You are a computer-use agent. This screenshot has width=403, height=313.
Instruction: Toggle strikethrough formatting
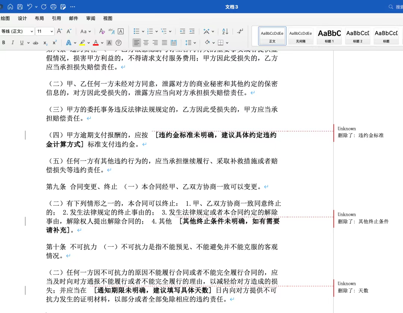pos(36,43)
